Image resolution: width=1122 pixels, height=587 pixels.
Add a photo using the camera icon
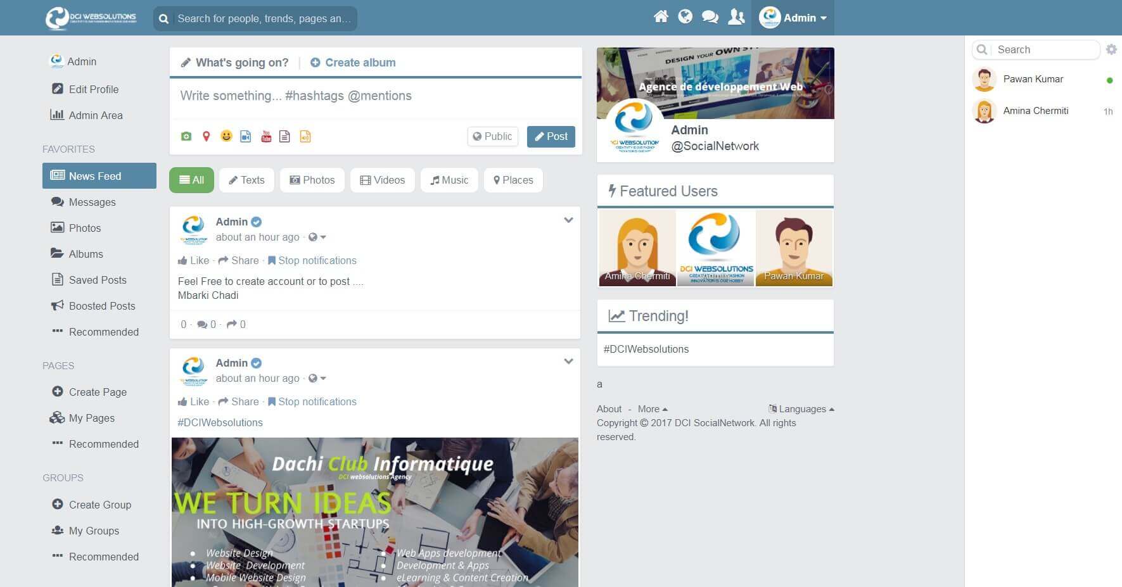tap(186, 136)
